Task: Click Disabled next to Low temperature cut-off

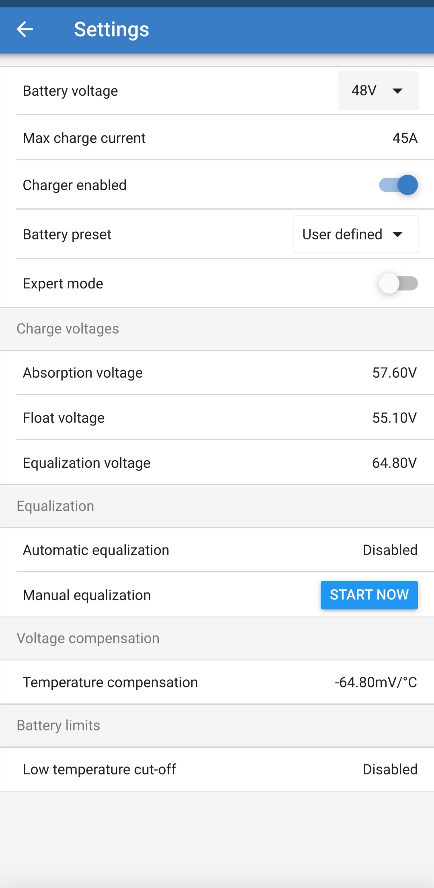Action: [x=390, y=769]
